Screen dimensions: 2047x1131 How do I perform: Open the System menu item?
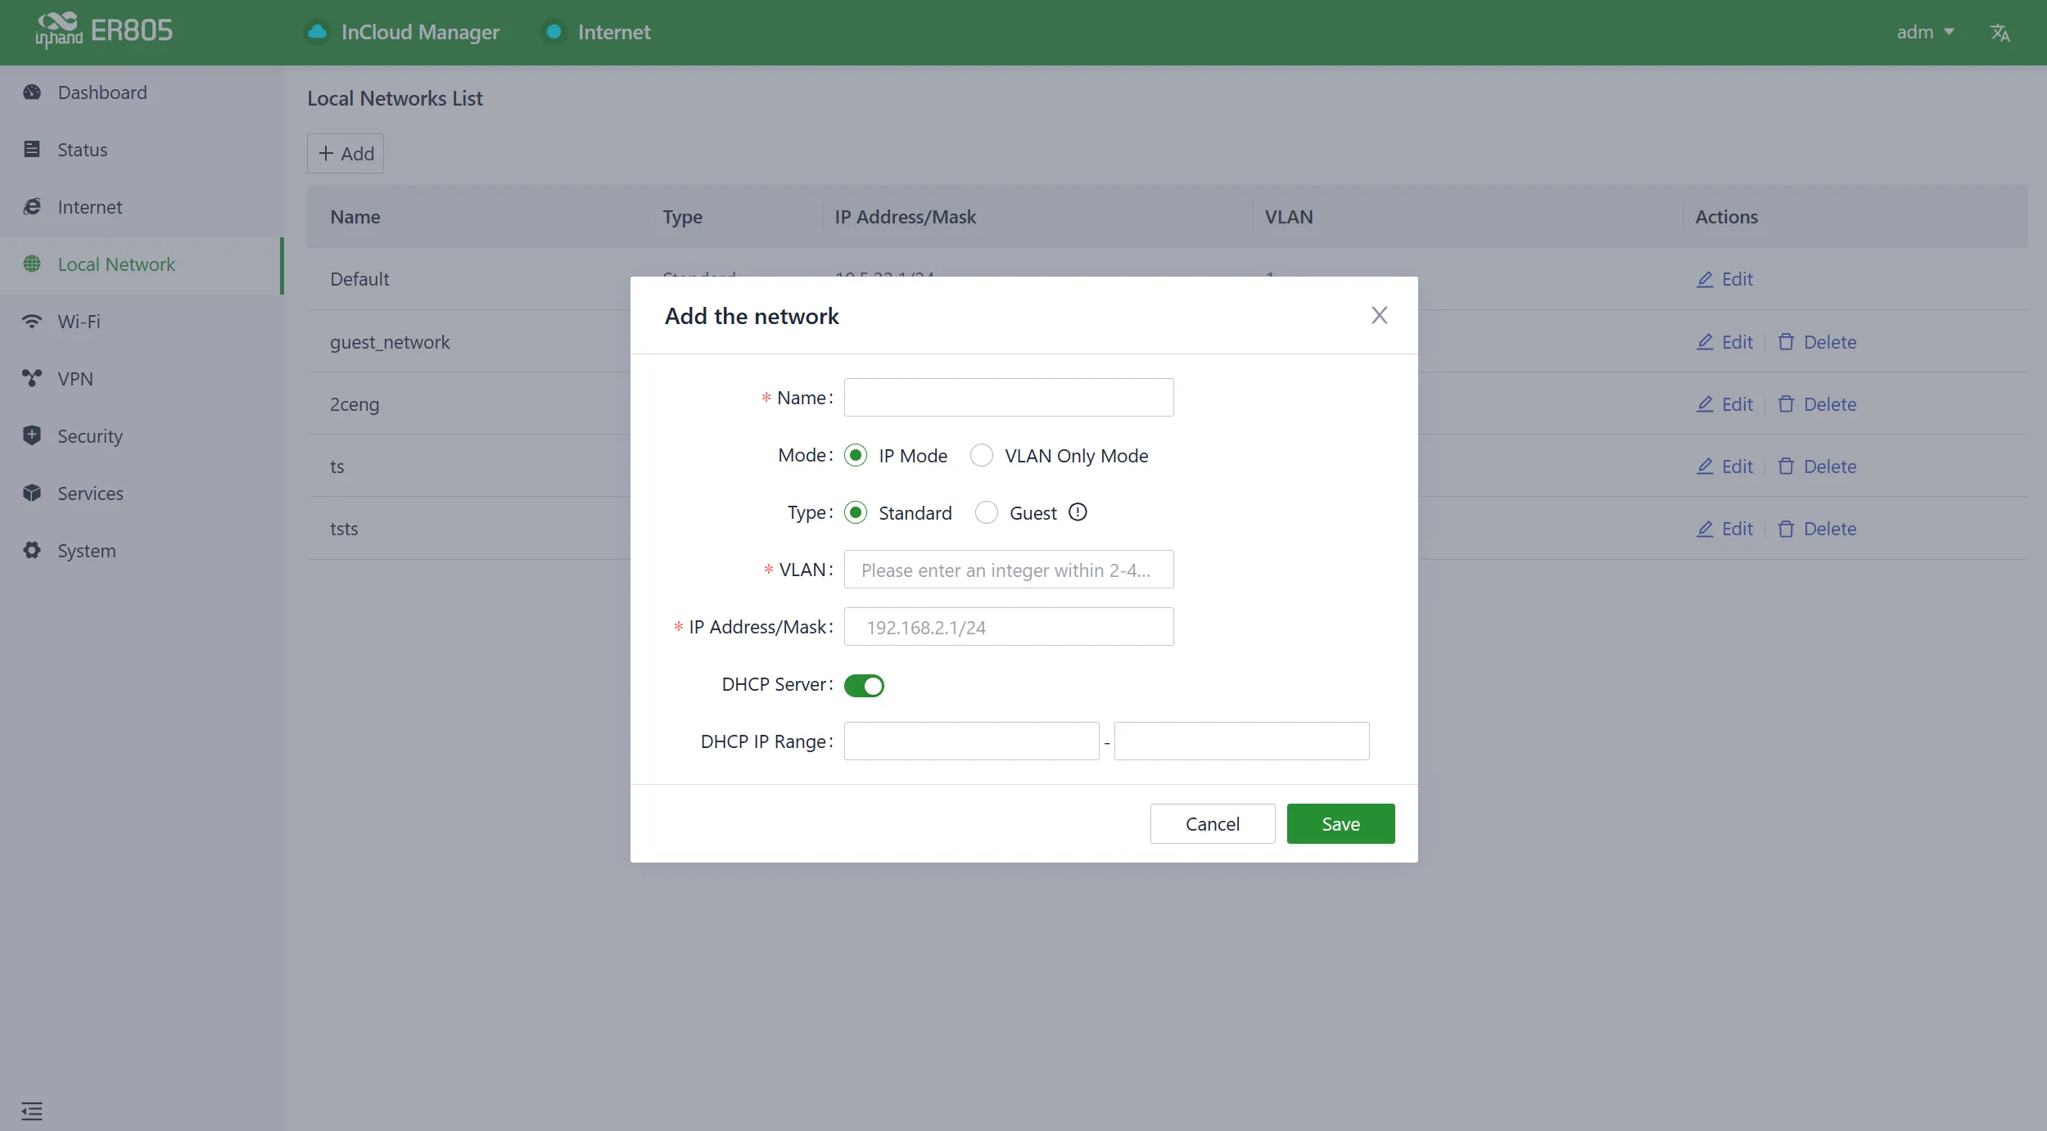[142, 551]
